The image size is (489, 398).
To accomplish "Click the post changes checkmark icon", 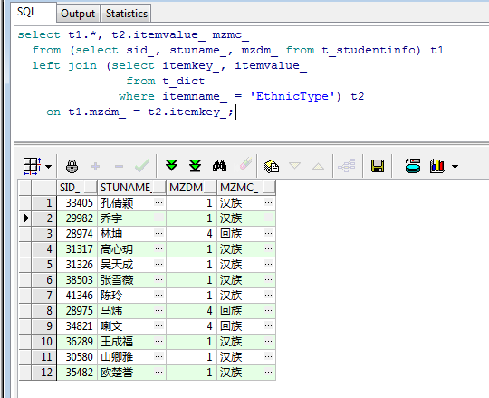I will click(142, 166).
